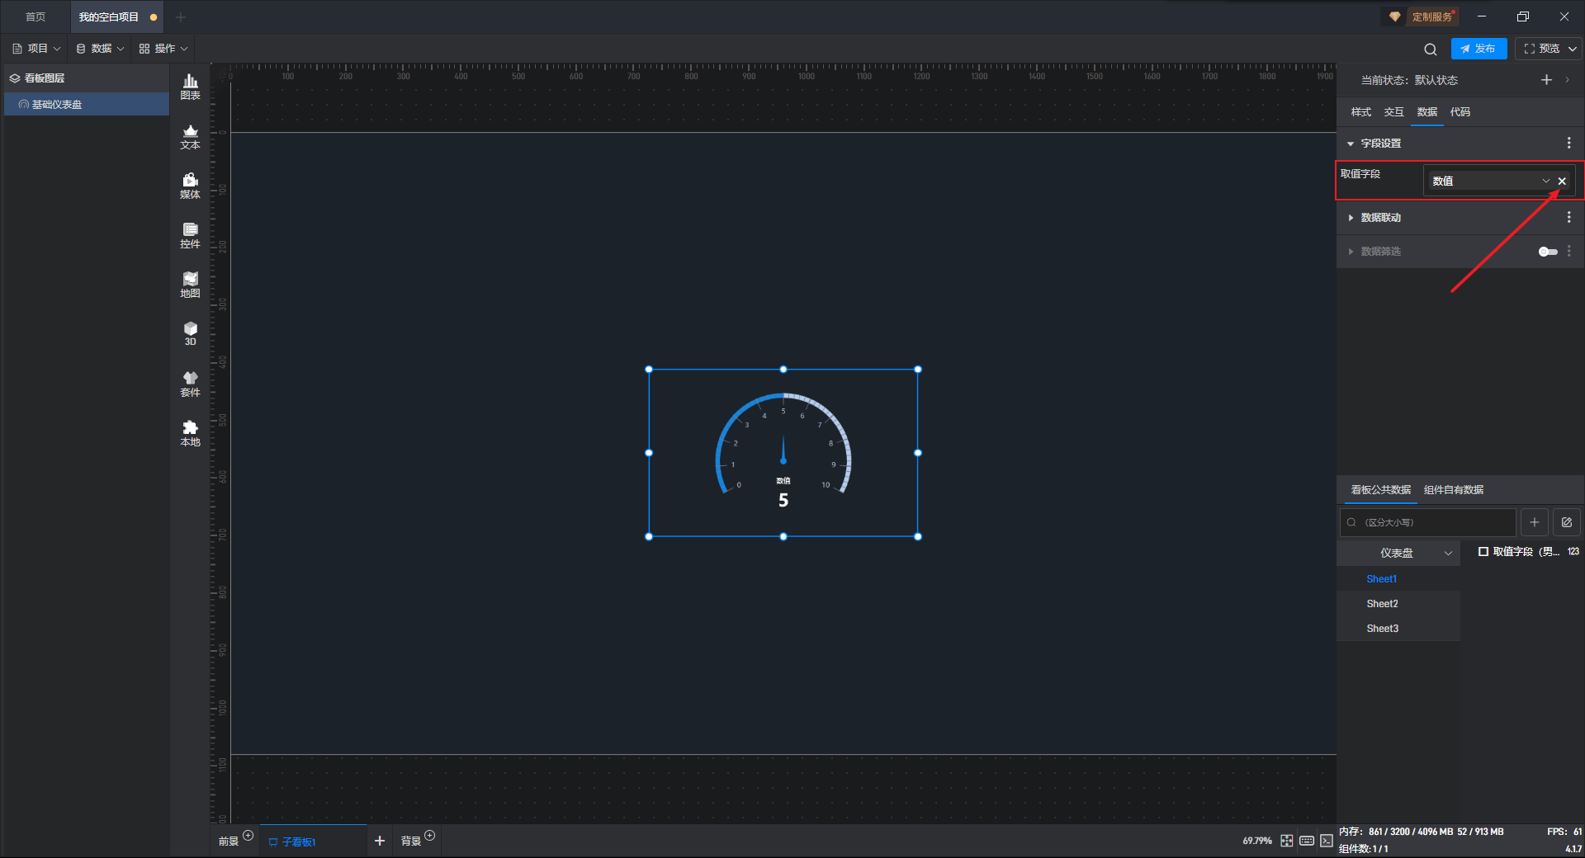Viewport: 1585px width, 858px height.
Task: Open the 图表 chart component panel
Action: [190, 87]
